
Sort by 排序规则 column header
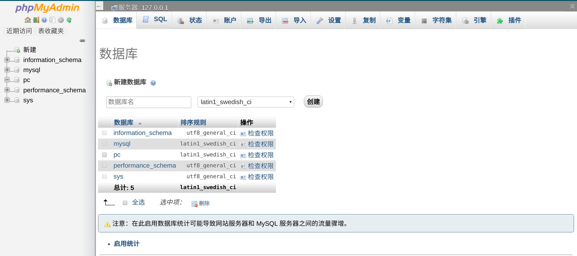click(x=193, y=123)
